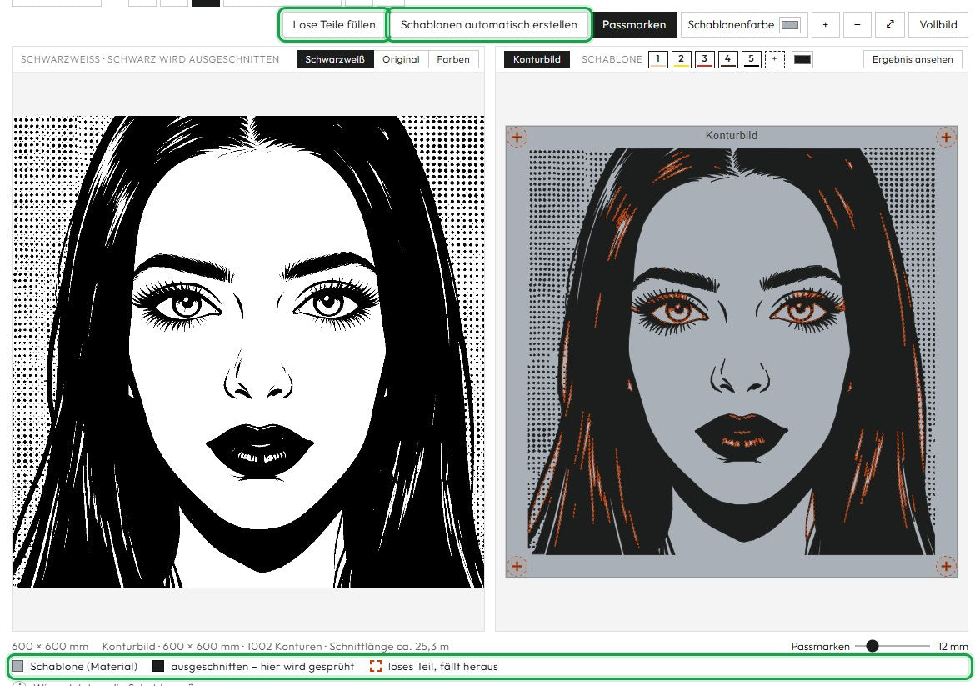Viewport: 980px width, 686px height.
Task: Click the diagonal arrow fit-view icon
Action: click(889, 24)
